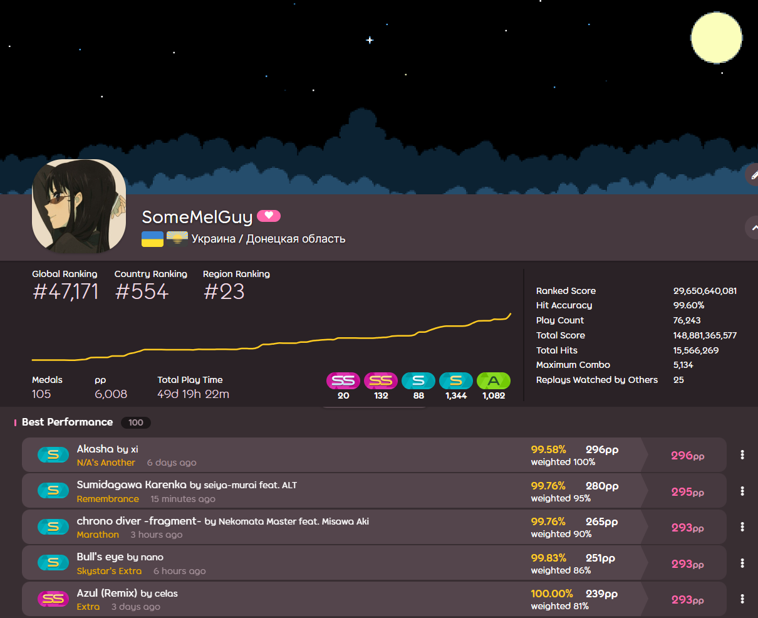Open the chrono diver -fragment- beatmap link

138,521
